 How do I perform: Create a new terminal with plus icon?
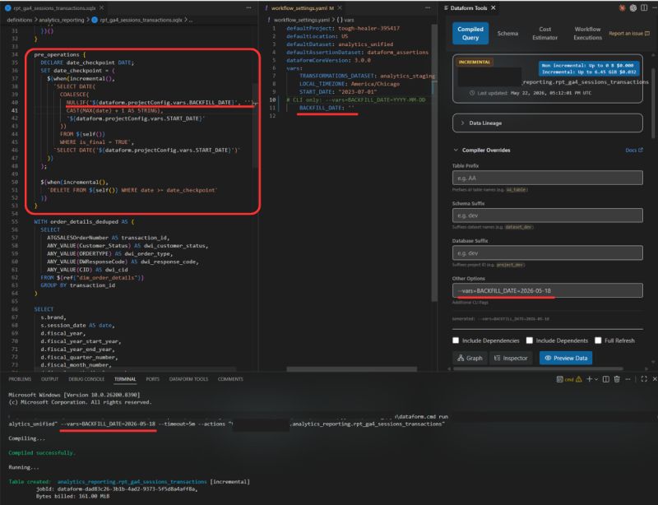pos(589,379)
